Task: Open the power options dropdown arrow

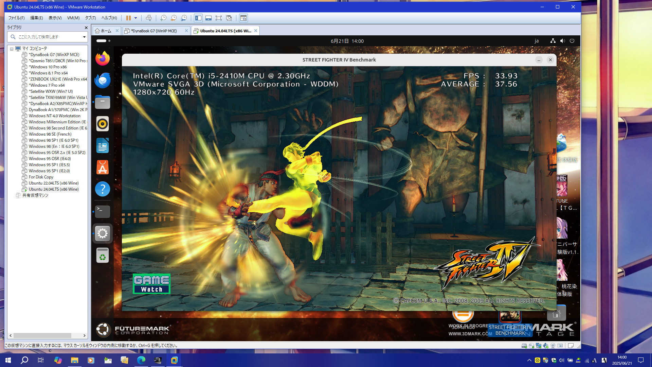Action: click(135, 18)
